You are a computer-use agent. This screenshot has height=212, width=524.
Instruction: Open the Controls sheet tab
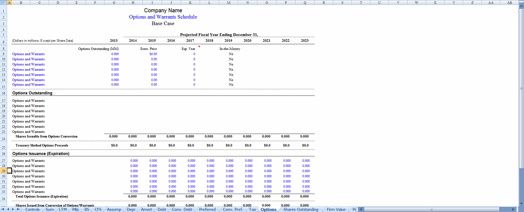click(x=32, y=210)
